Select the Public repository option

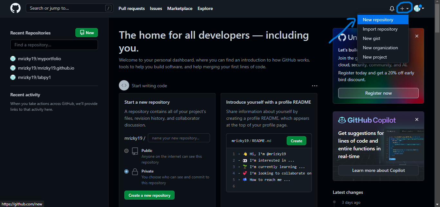126,151
